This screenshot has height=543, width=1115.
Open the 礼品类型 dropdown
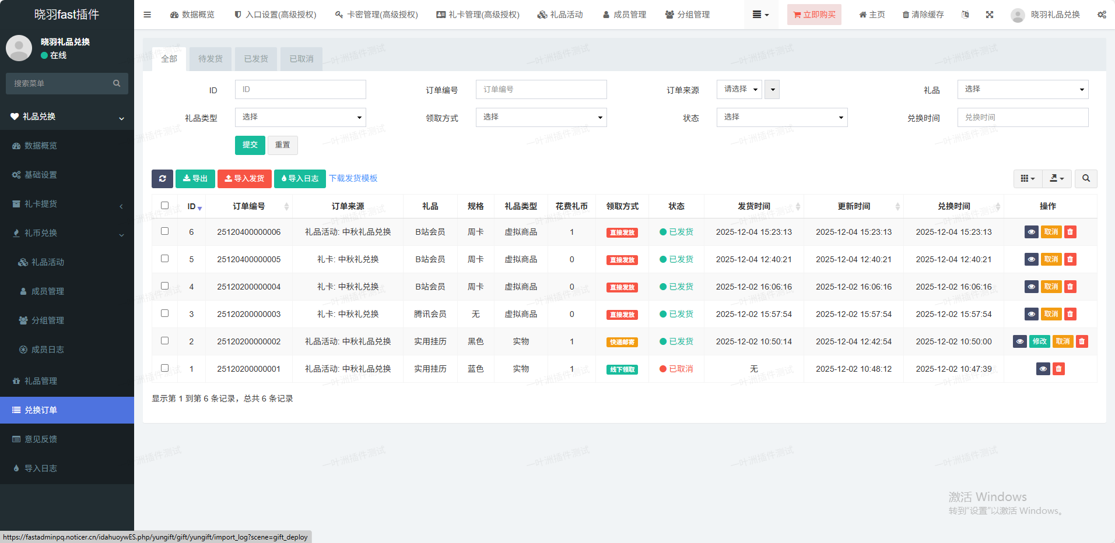click(300, 117)
